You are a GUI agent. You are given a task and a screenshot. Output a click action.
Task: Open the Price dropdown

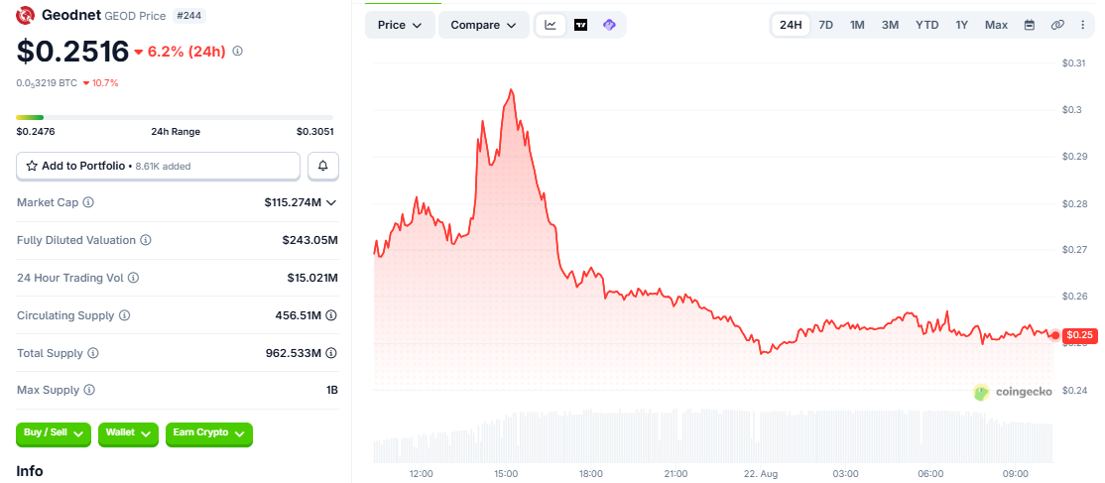[x=400, y=25]
